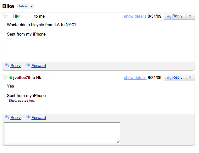The height and width of the screenshot is (153, 199).
Task: Click Reply link below second message
Action: click(x=15, y=118)
